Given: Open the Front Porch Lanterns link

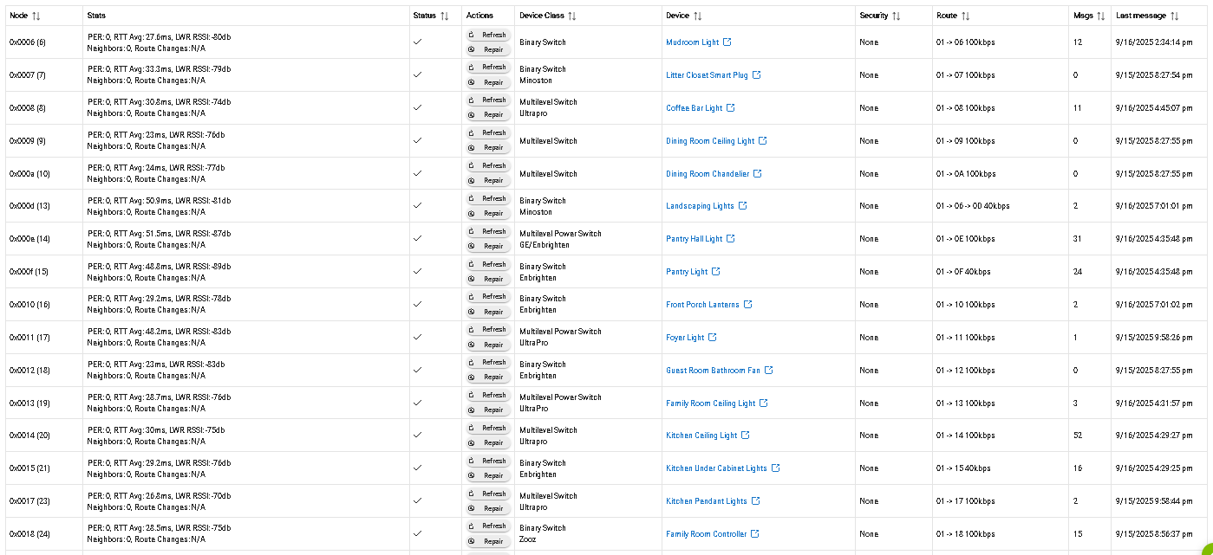Looking at the screenshot, I should (702, 305).
